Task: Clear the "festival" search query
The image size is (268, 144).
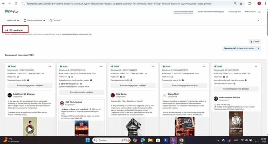Action: tap(258, 20)
